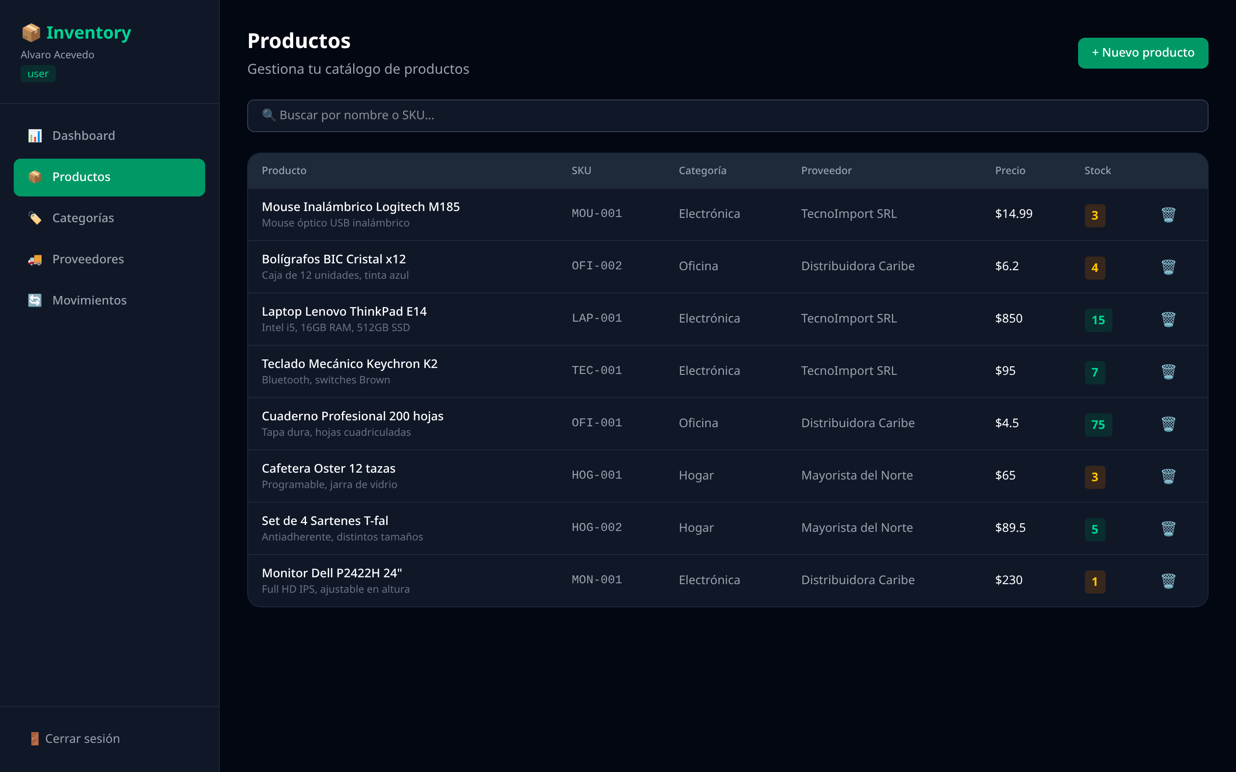1236x772 pixels.
Task: Go to the Categorías section
Action: pyautogui.click(x=109, y=218)
